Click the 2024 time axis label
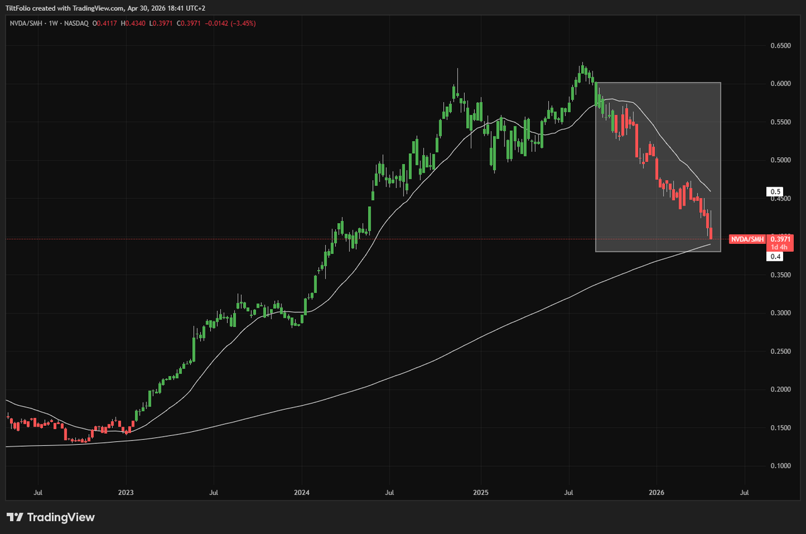The width and height of the screenshot is (806, 534). [302, 492]
